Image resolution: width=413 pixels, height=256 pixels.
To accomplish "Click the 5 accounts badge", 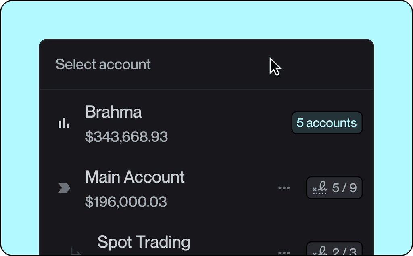I will [327, 122].
